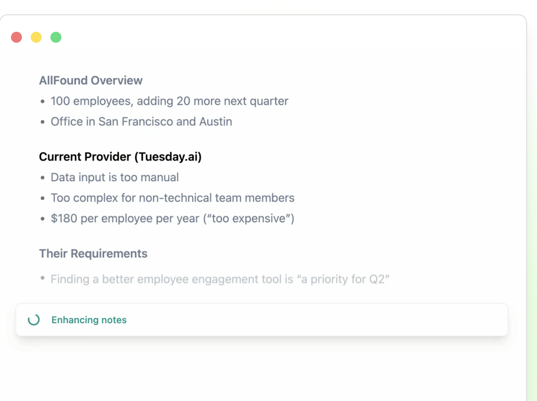Click the bullet before the Q2 priority note

pos(42,279)
